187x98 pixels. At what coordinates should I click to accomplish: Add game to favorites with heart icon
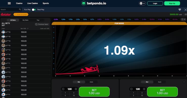(180, 10)
